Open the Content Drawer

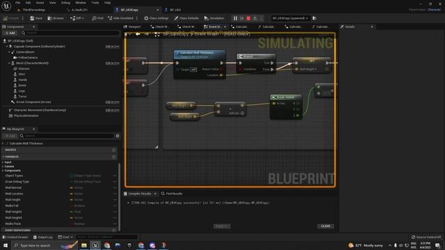click(15, 237)
